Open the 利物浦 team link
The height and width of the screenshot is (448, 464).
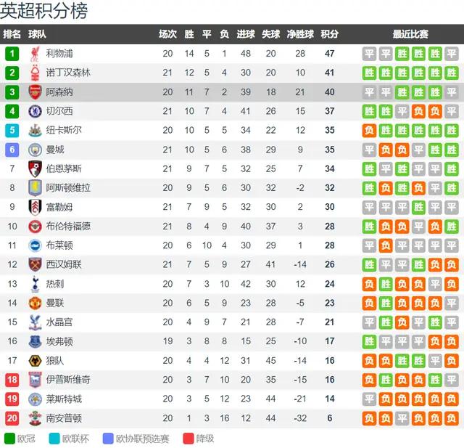(59, 54)
